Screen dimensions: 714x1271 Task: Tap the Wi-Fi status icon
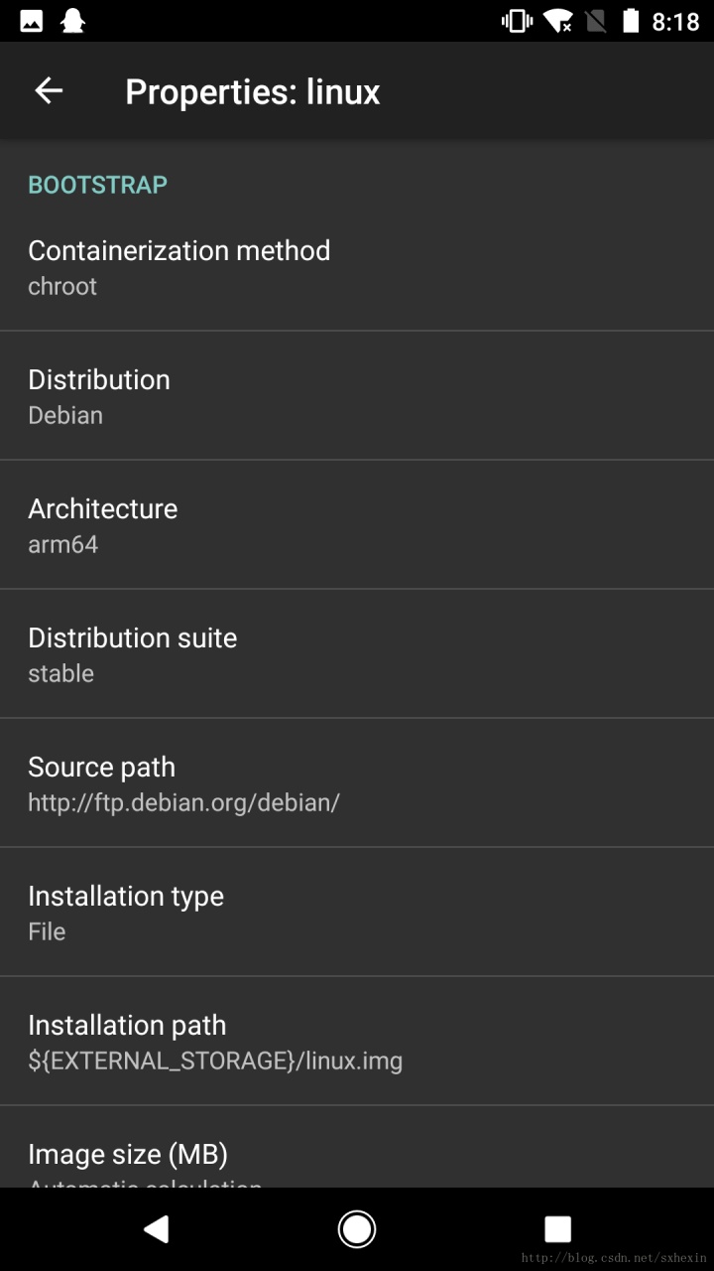pyautogui.click(x=558, y=20)
